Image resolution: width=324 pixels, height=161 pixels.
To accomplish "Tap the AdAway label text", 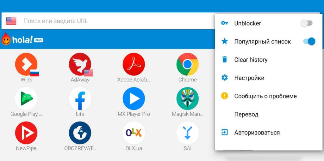I will 80,80.
